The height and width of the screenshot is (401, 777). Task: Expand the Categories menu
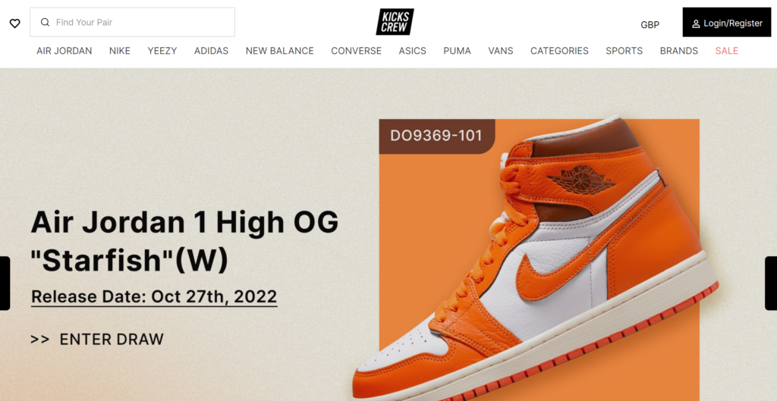[x=559, y=51]
